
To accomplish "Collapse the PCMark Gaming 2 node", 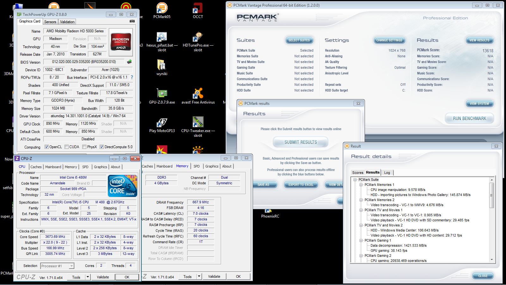I will (361, 256).
